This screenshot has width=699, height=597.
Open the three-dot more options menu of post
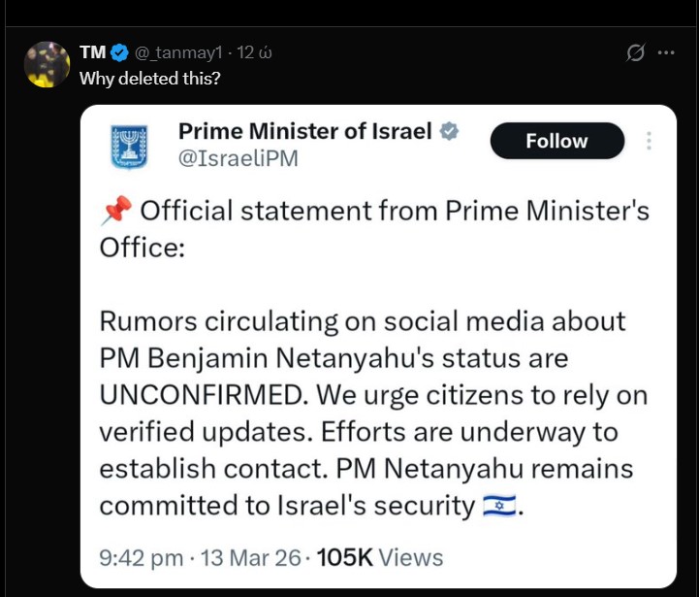point(665,52)
